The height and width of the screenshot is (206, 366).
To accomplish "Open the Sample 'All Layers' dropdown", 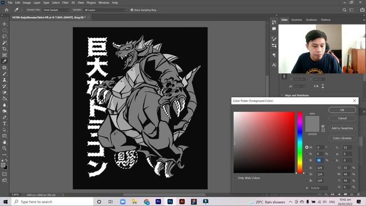I will pos(105,10).
